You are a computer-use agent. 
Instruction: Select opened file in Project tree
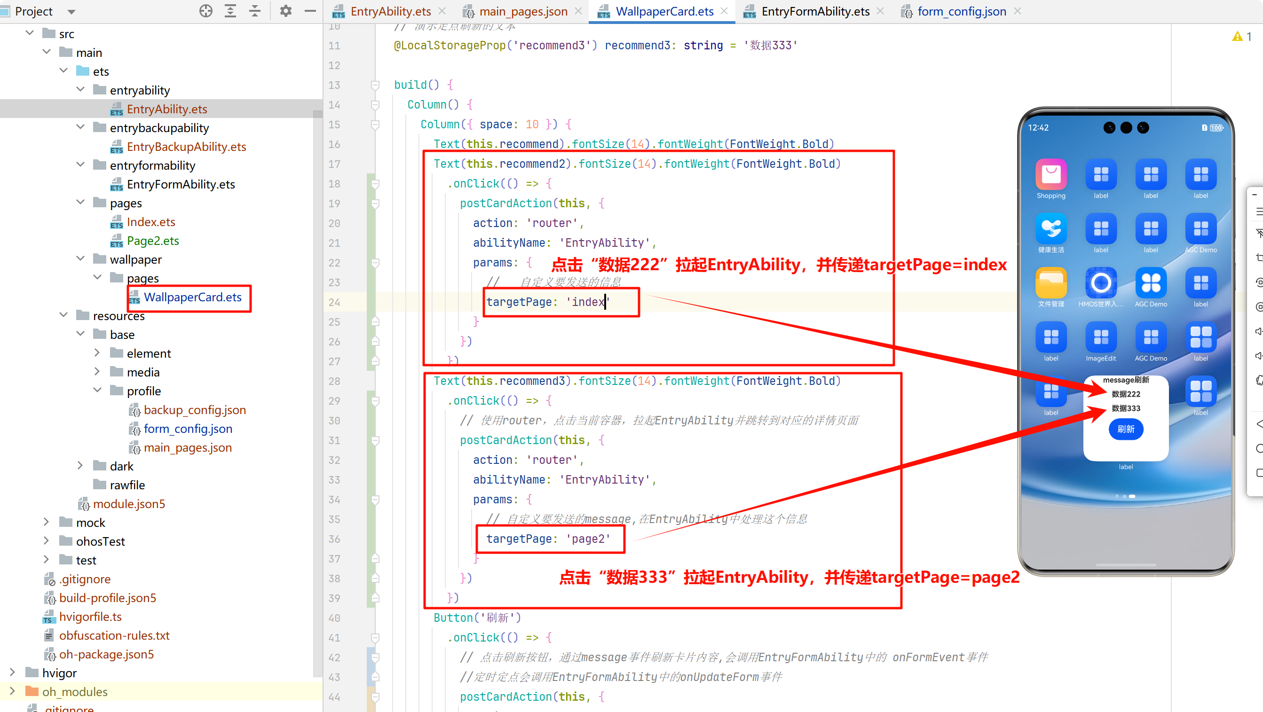click(x=206, y=11)
